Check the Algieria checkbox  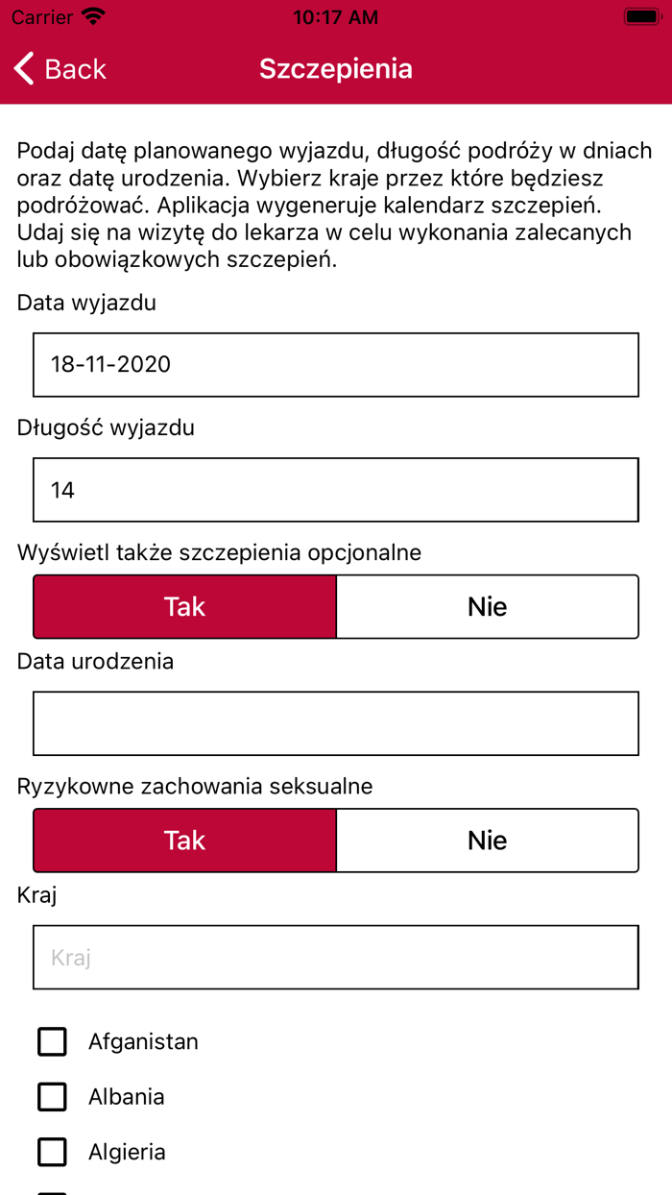point(52,1151)
